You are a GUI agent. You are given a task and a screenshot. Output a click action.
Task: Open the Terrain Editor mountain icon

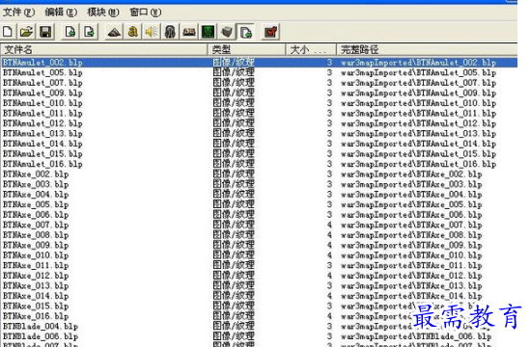[x=114, y=32]
